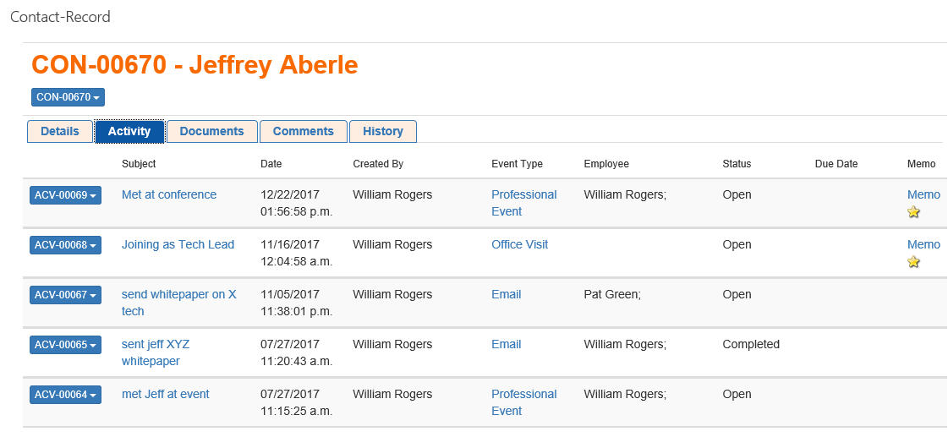This screenshot has width=948, height=437.
Task: Open the ACV-00069 dropdown menu
Action: point(65,195)
